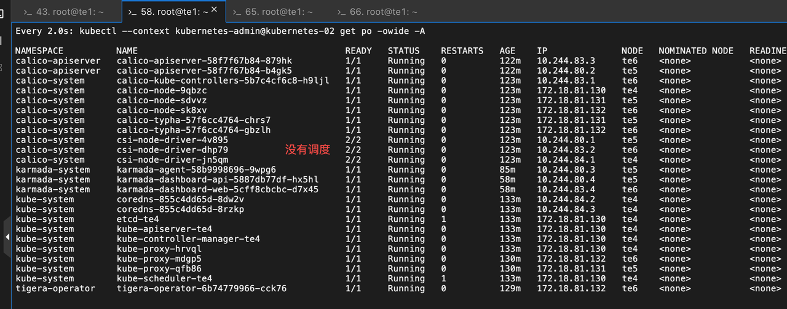Click pod name kube-proxy-qfb86
The height and width of the screenshot is (309, 787).
[159, 268]
